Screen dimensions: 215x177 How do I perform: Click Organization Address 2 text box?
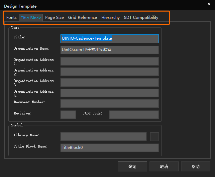(x=109, y=72)
